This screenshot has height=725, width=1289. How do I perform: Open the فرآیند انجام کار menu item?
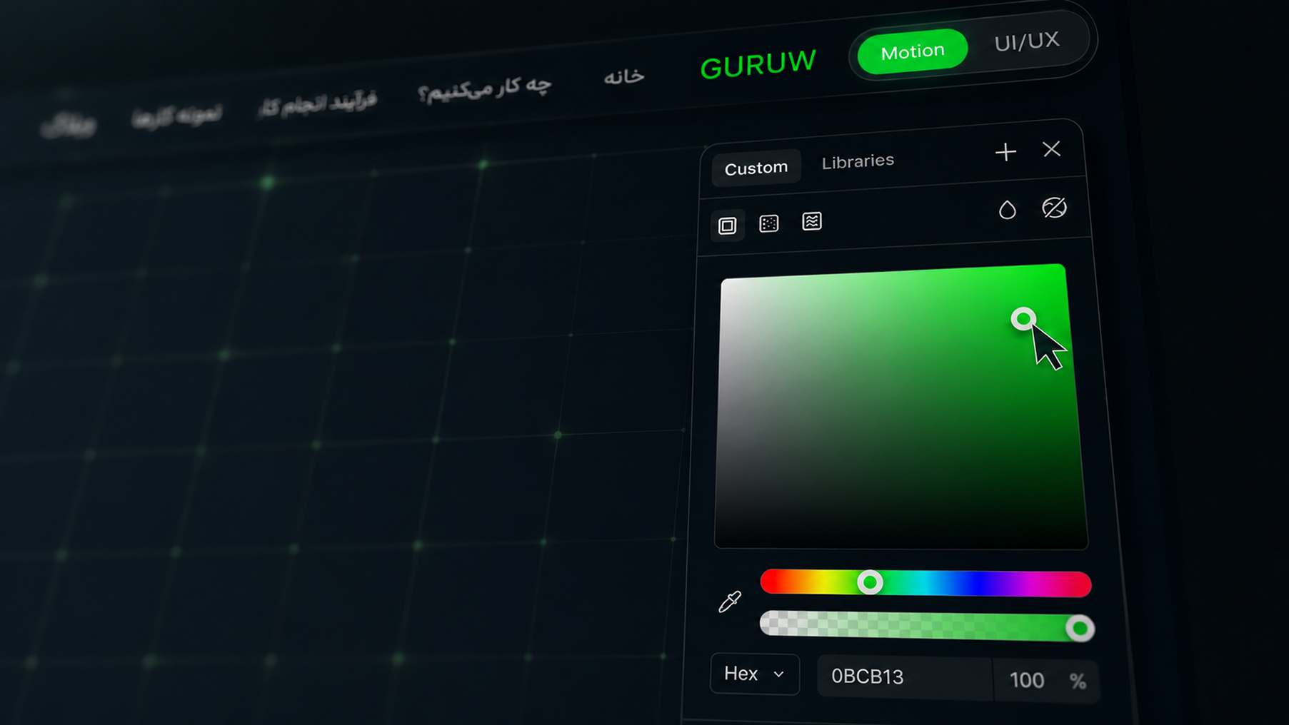coord(317,103)
